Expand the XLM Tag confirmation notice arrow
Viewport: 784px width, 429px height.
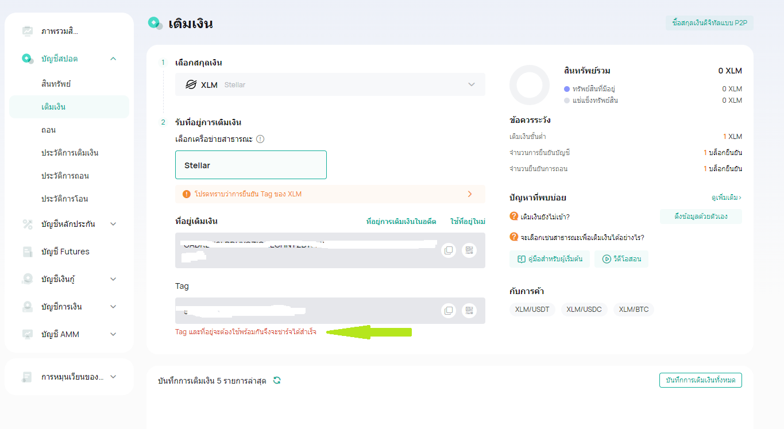[470, 194]
